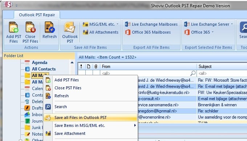Click the Close PST Files ribbon icon
The image size is (247, 141).
(x=30, y=27)
